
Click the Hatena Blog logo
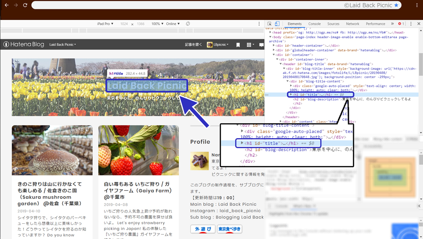pos(24,44)
